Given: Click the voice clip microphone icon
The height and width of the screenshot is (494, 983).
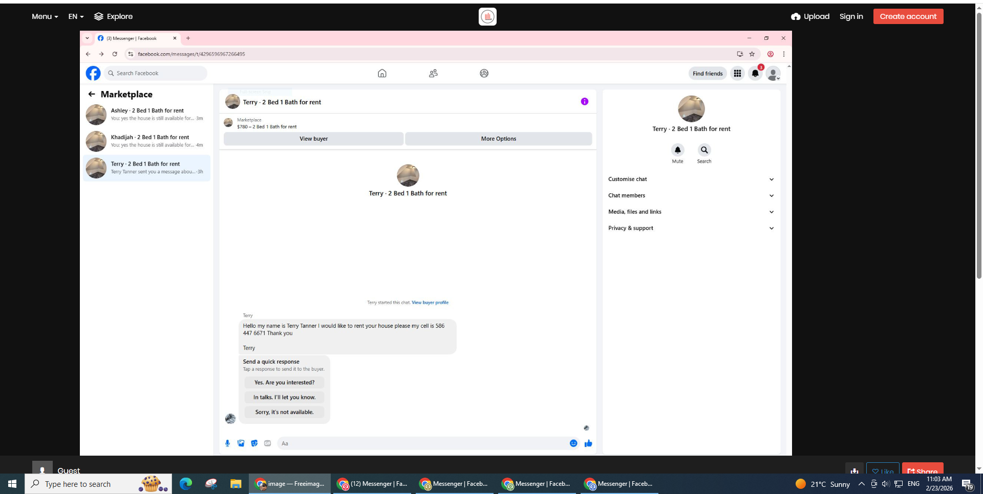Looking at the screenshot, I should coord(227,443).
